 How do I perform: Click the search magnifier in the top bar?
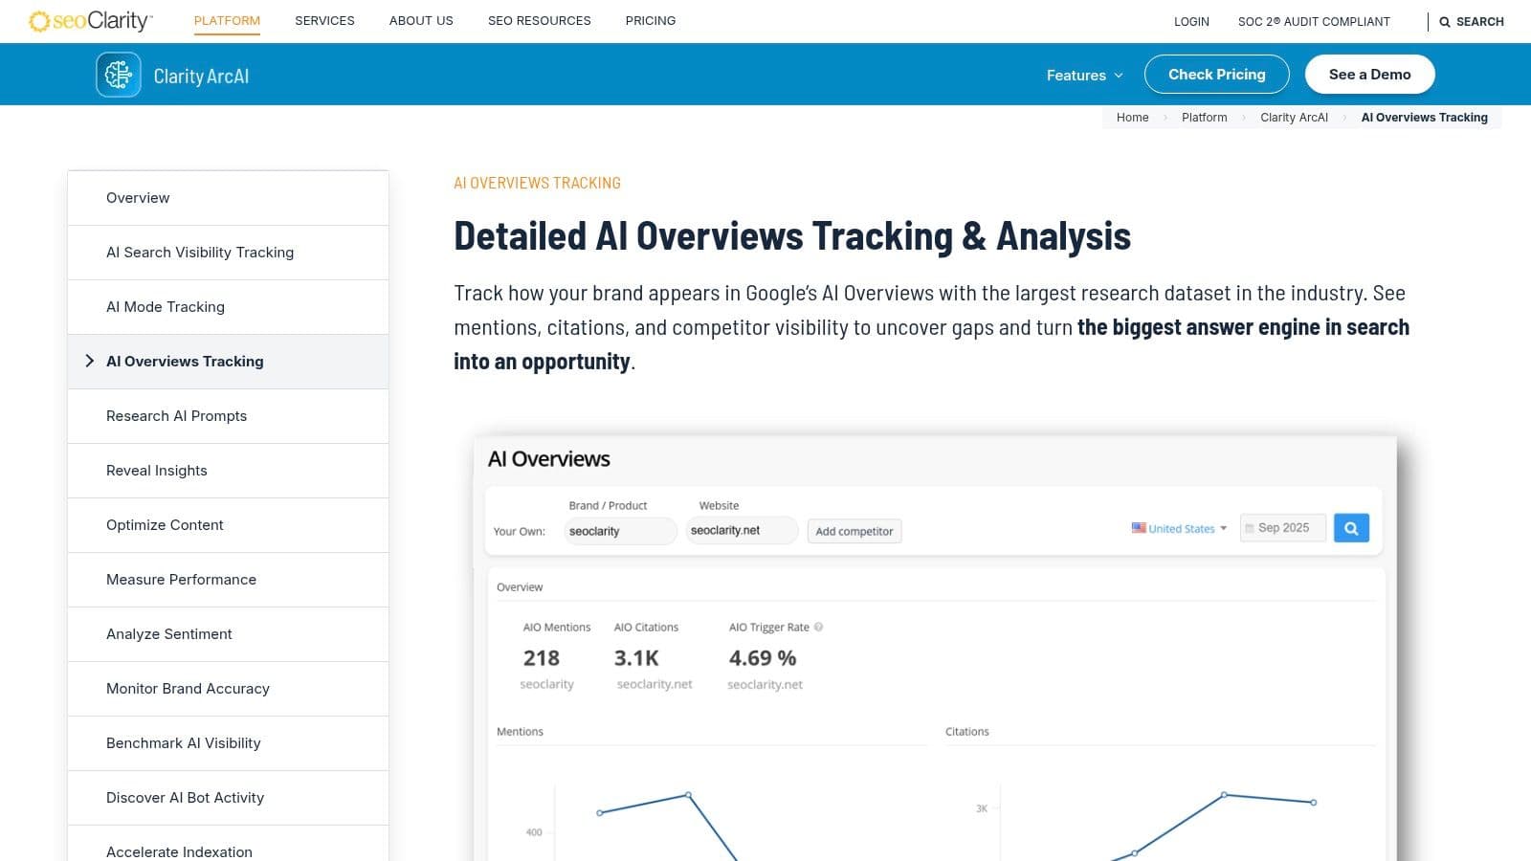1447,21
